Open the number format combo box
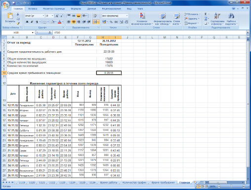This screenshot has height=190, width=251. 115,16
